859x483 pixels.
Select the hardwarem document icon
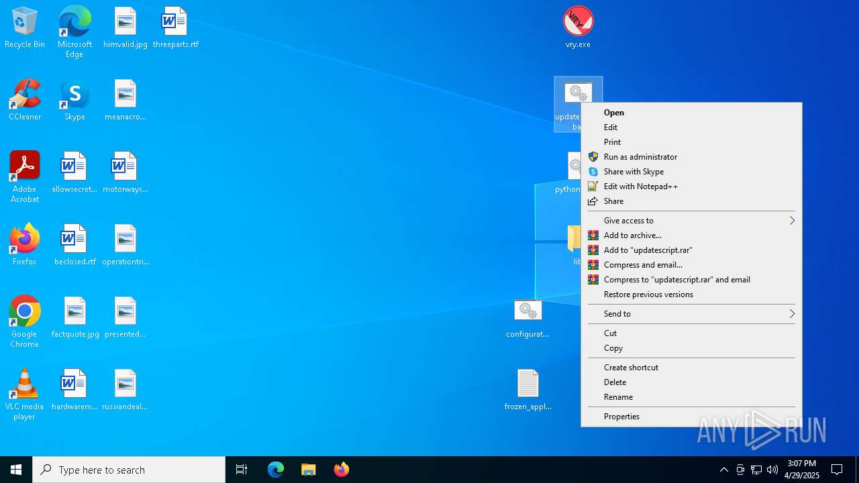tap(74, 390)
